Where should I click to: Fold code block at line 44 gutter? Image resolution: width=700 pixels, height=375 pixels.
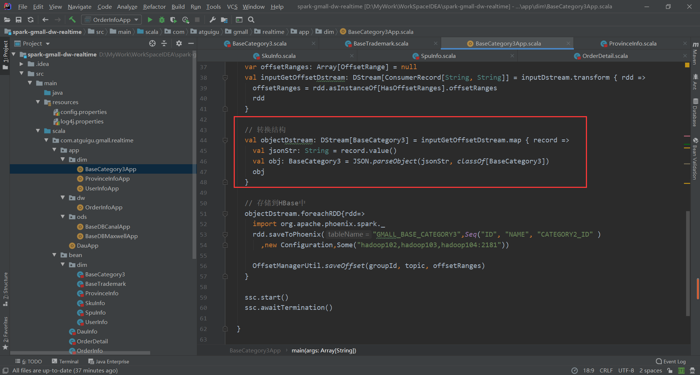tap(225, 141)
